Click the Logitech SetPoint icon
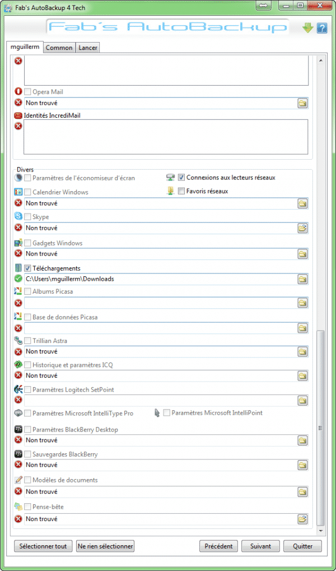 18,389
